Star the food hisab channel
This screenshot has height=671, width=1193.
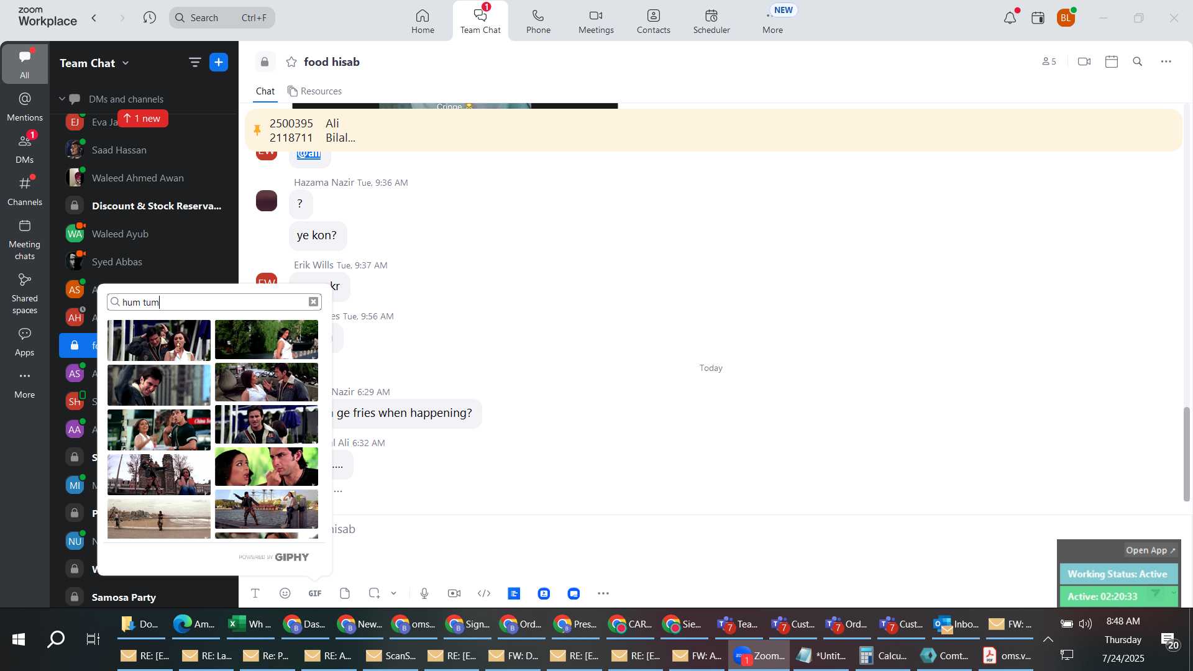tap(291, 62)
